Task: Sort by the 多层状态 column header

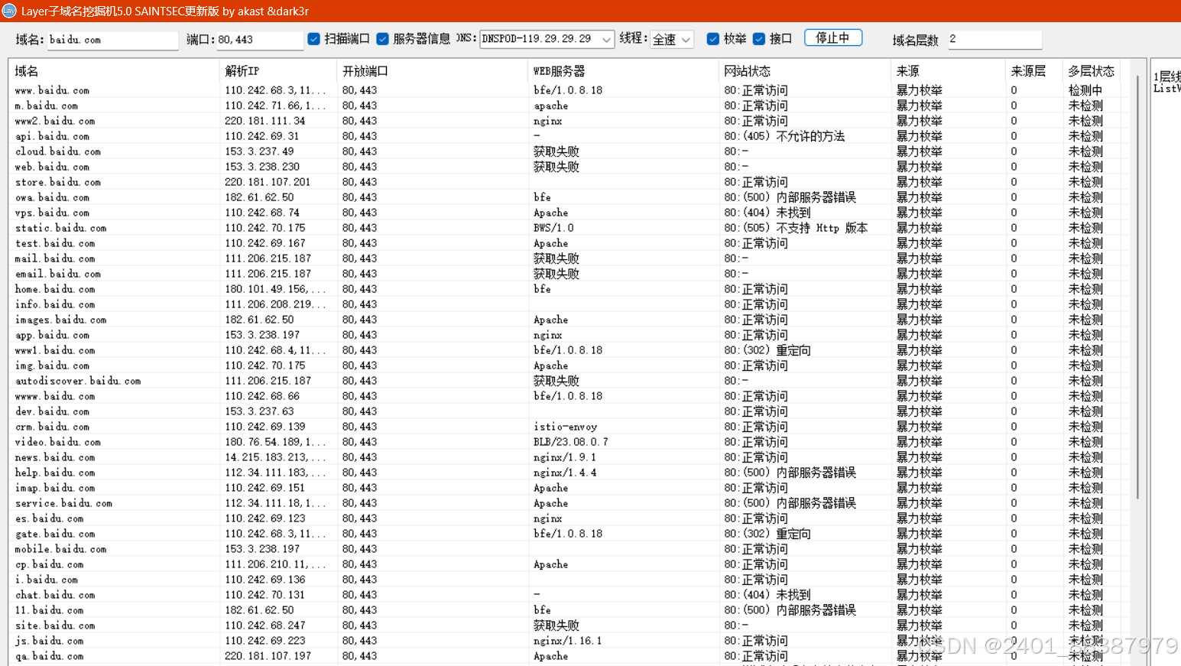Action: [1091, 71]
